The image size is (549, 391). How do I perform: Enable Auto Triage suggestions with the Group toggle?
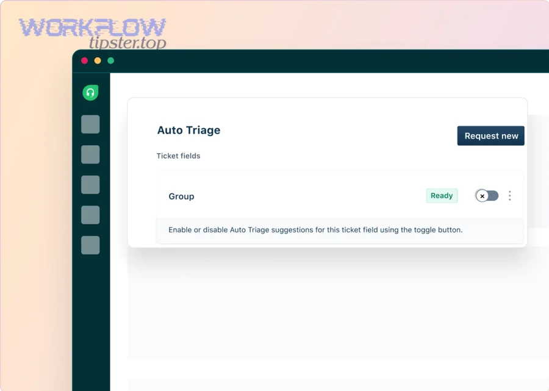click(x=486, y=195)
